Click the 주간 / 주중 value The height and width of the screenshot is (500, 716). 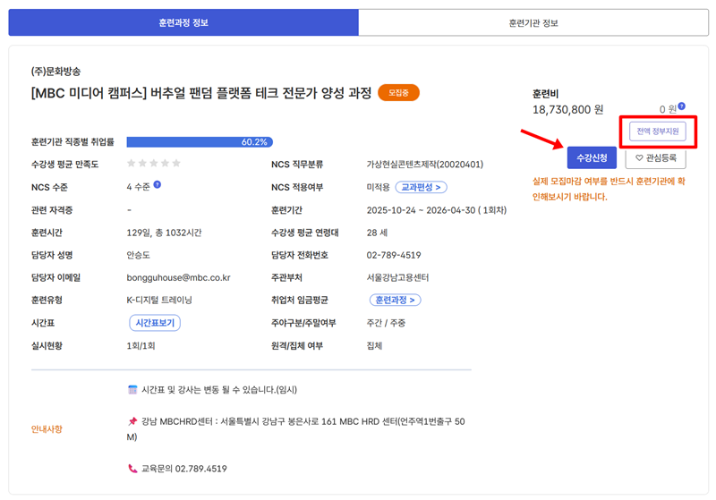tap(386, 323)
